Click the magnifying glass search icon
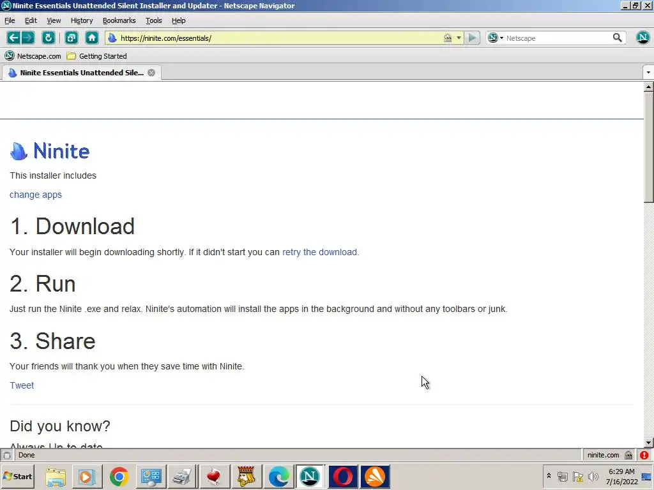The width and height of the screenshot is (654, 490). (x=618, y=38)
